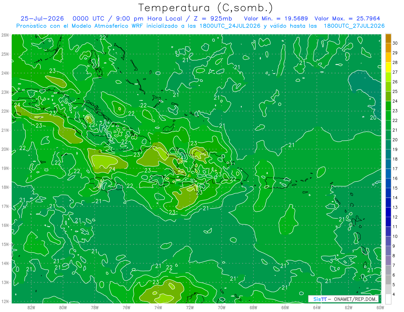Click the '24N' latitude axis label
Viewport: 404px width, 312px height.
click(5, 73)
